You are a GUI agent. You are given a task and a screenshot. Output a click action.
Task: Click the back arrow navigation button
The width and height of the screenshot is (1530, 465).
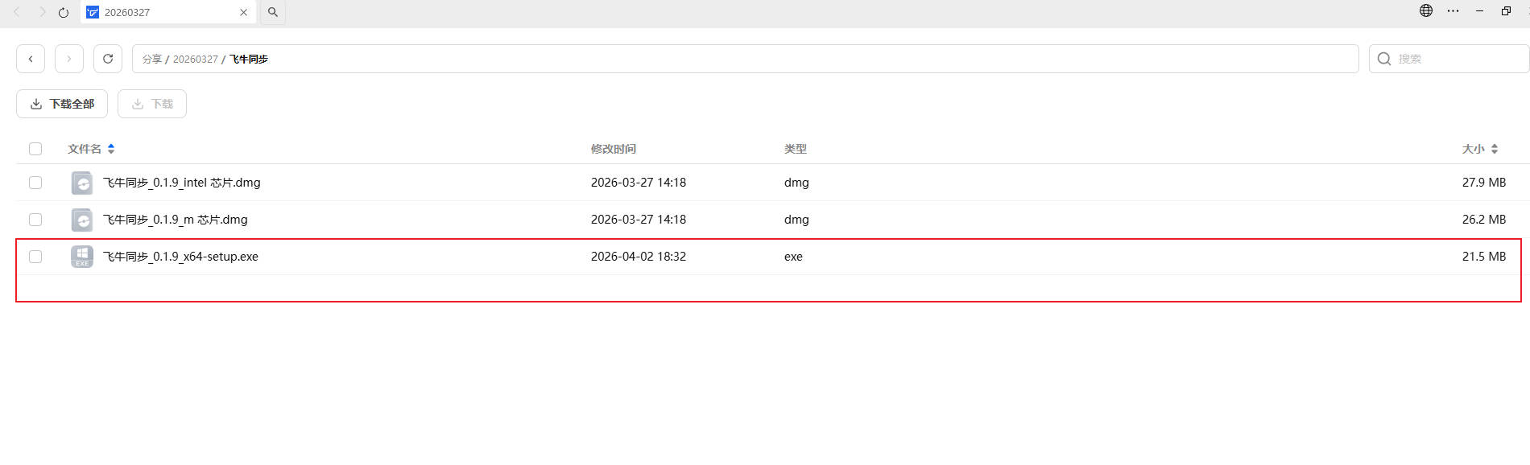(31, 59)
